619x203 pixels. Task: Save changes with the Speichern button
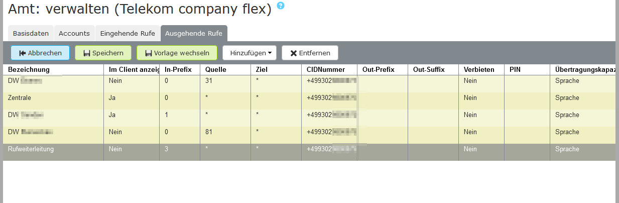click(103, 53)
